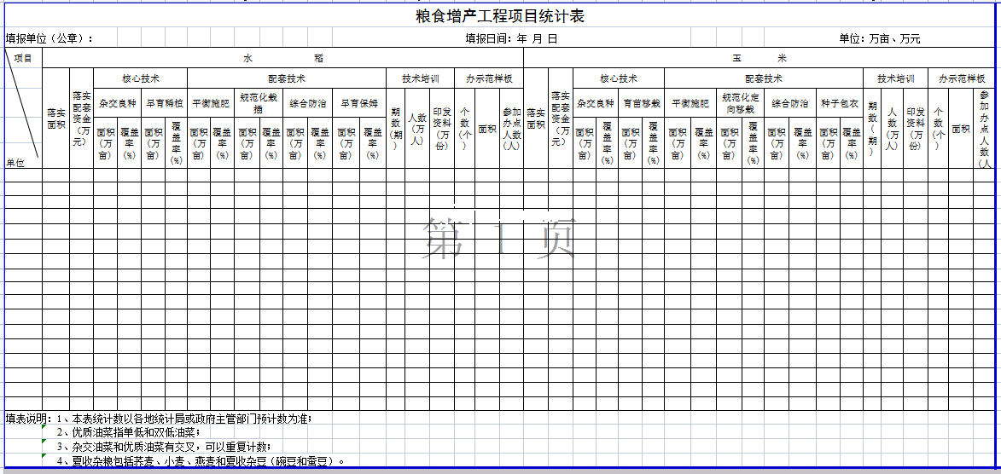Click the 种子包衣 header cell

(x=840, y=103)
